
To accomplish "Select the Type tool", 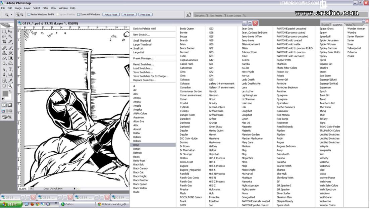I will (10, 69).
